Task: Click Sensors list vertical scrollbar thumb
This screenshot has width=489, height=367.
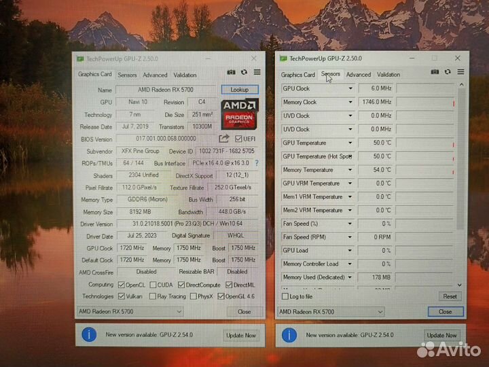Action: [460, 159]
